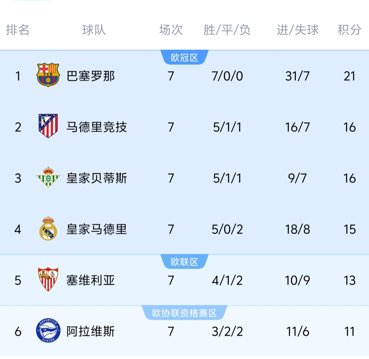Screen dimensions: 369x359
Task: Click the 排名 column header
Action: click(x=18, y=30)
